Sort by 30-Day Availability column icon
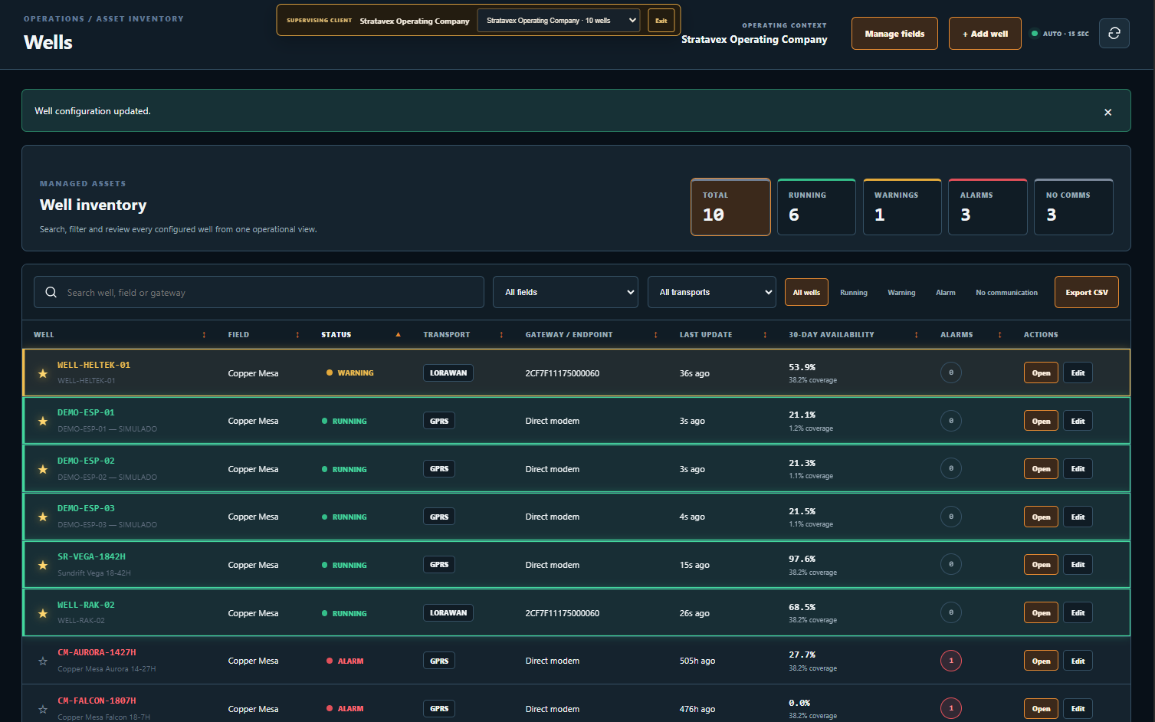 916,335
